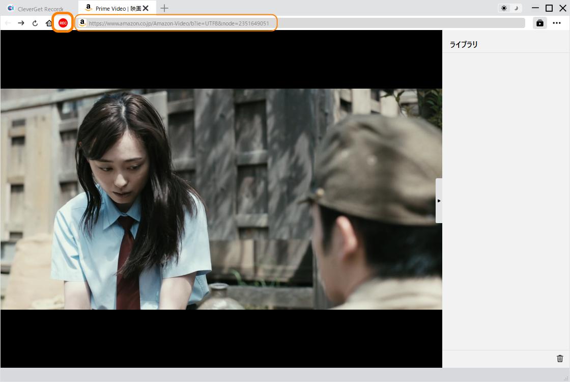The image size is (570, 382).
Task: Click the ライブラリ panel heading
Action: [x=464, y=44]
